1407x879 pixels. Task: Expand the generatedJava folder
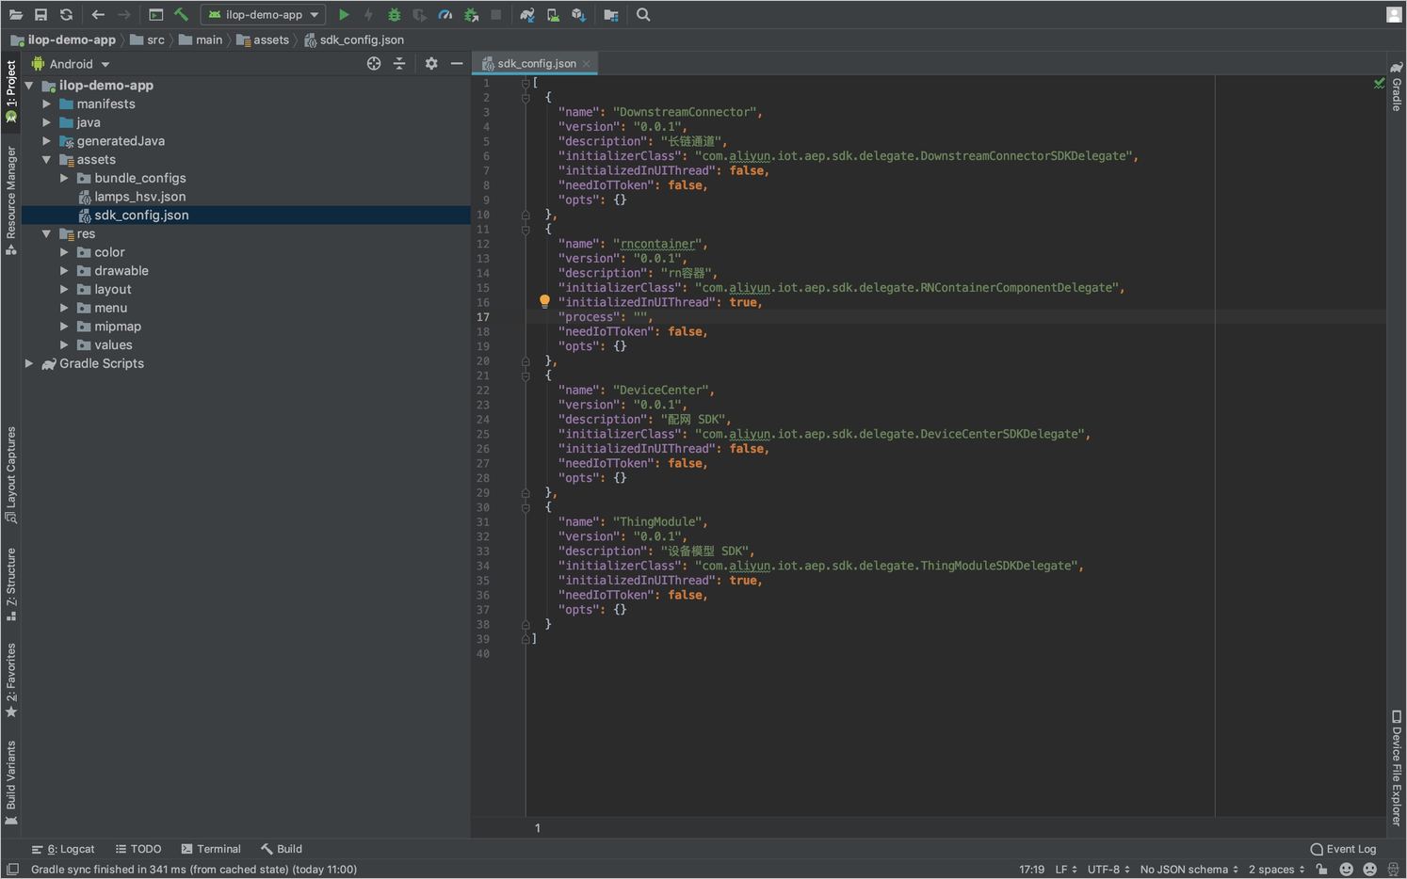[x=46, y=141]
